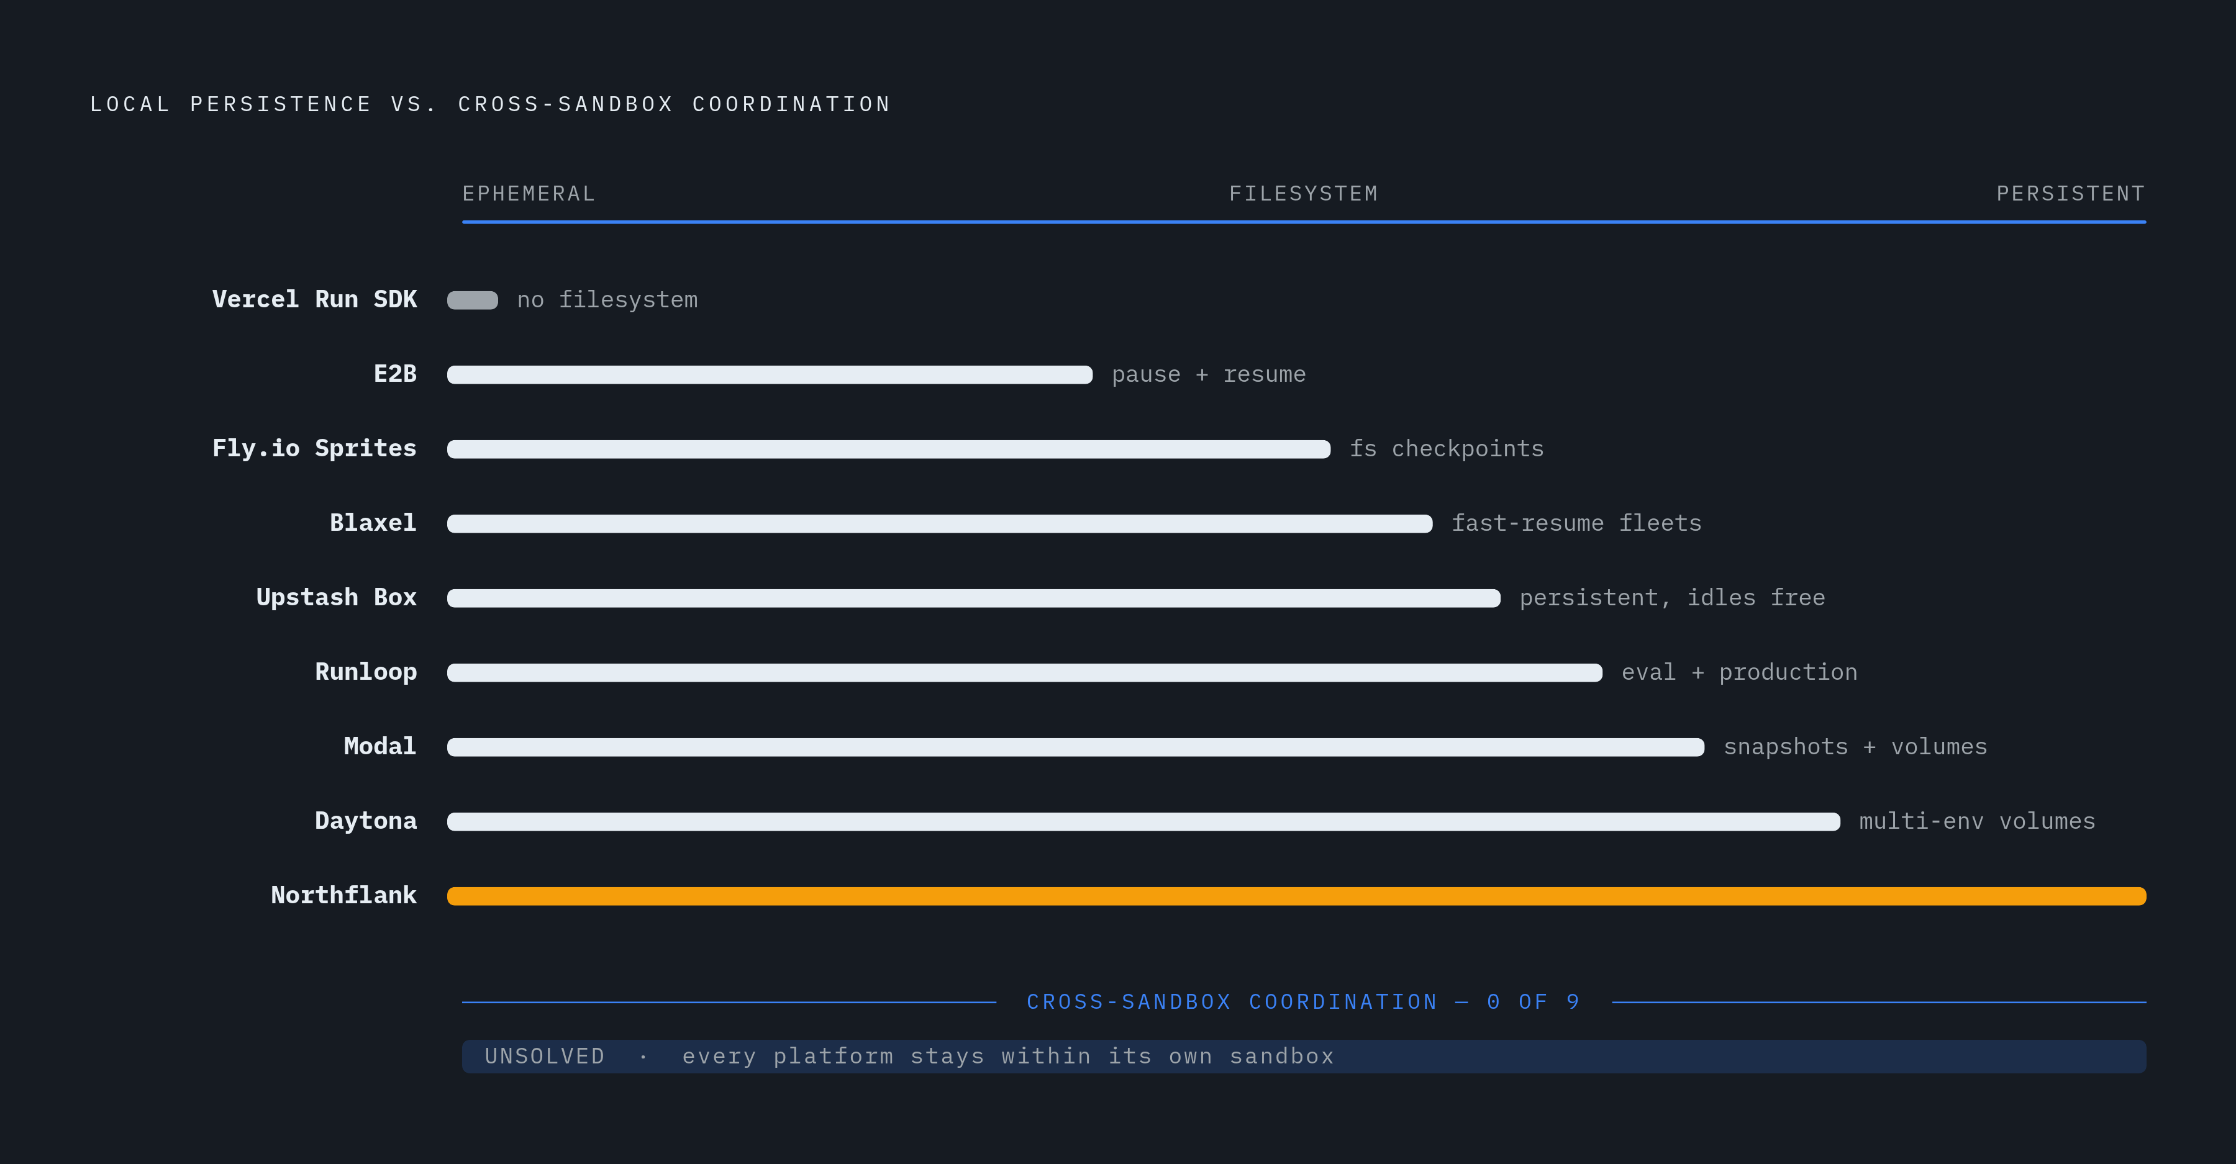This screenshot has height=1164, width=2236.
Task: Click the E2B persistence bar
Action: point(770,375)
